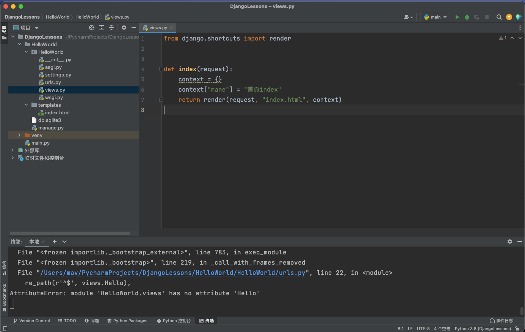Expand all items in project tree
This screenshot has width=525, height=332.
pyautogui.click(x=102, y=28)
